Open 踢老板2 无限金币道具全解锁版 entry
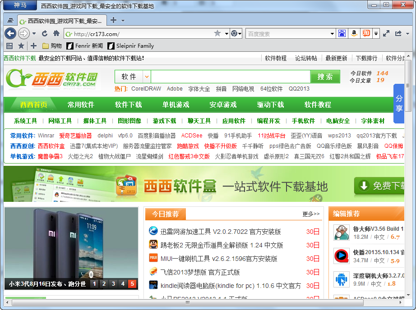This screenshot has height=310, width=416. pos(222,245)
